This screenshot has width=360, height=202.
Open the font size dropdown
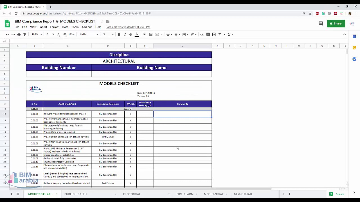[108, 34]
